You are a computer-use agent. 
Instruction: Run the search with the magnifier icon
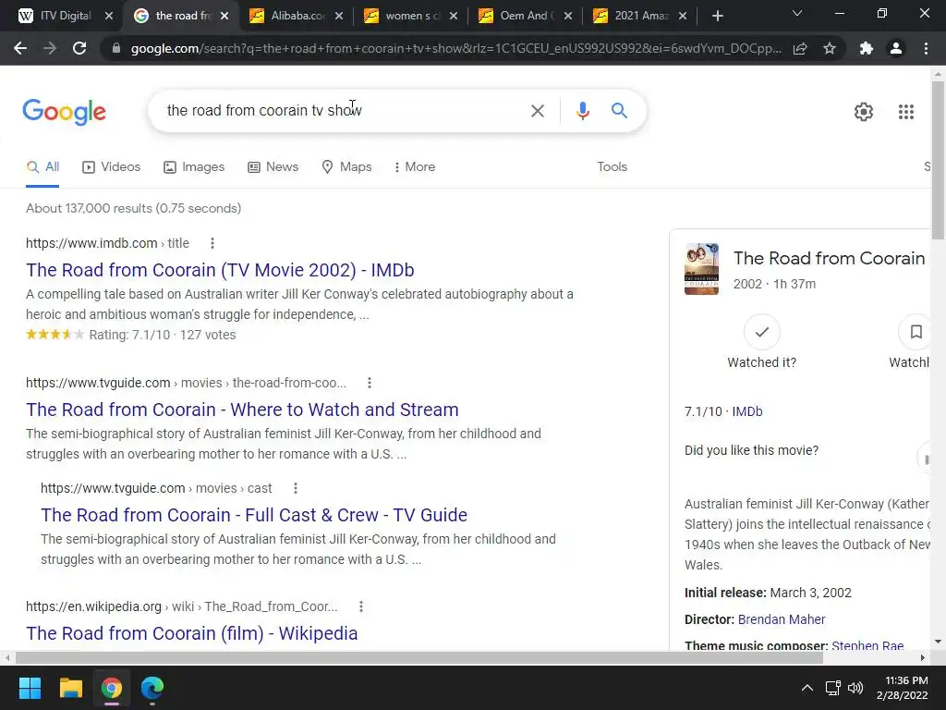click(x=619, y=111)
